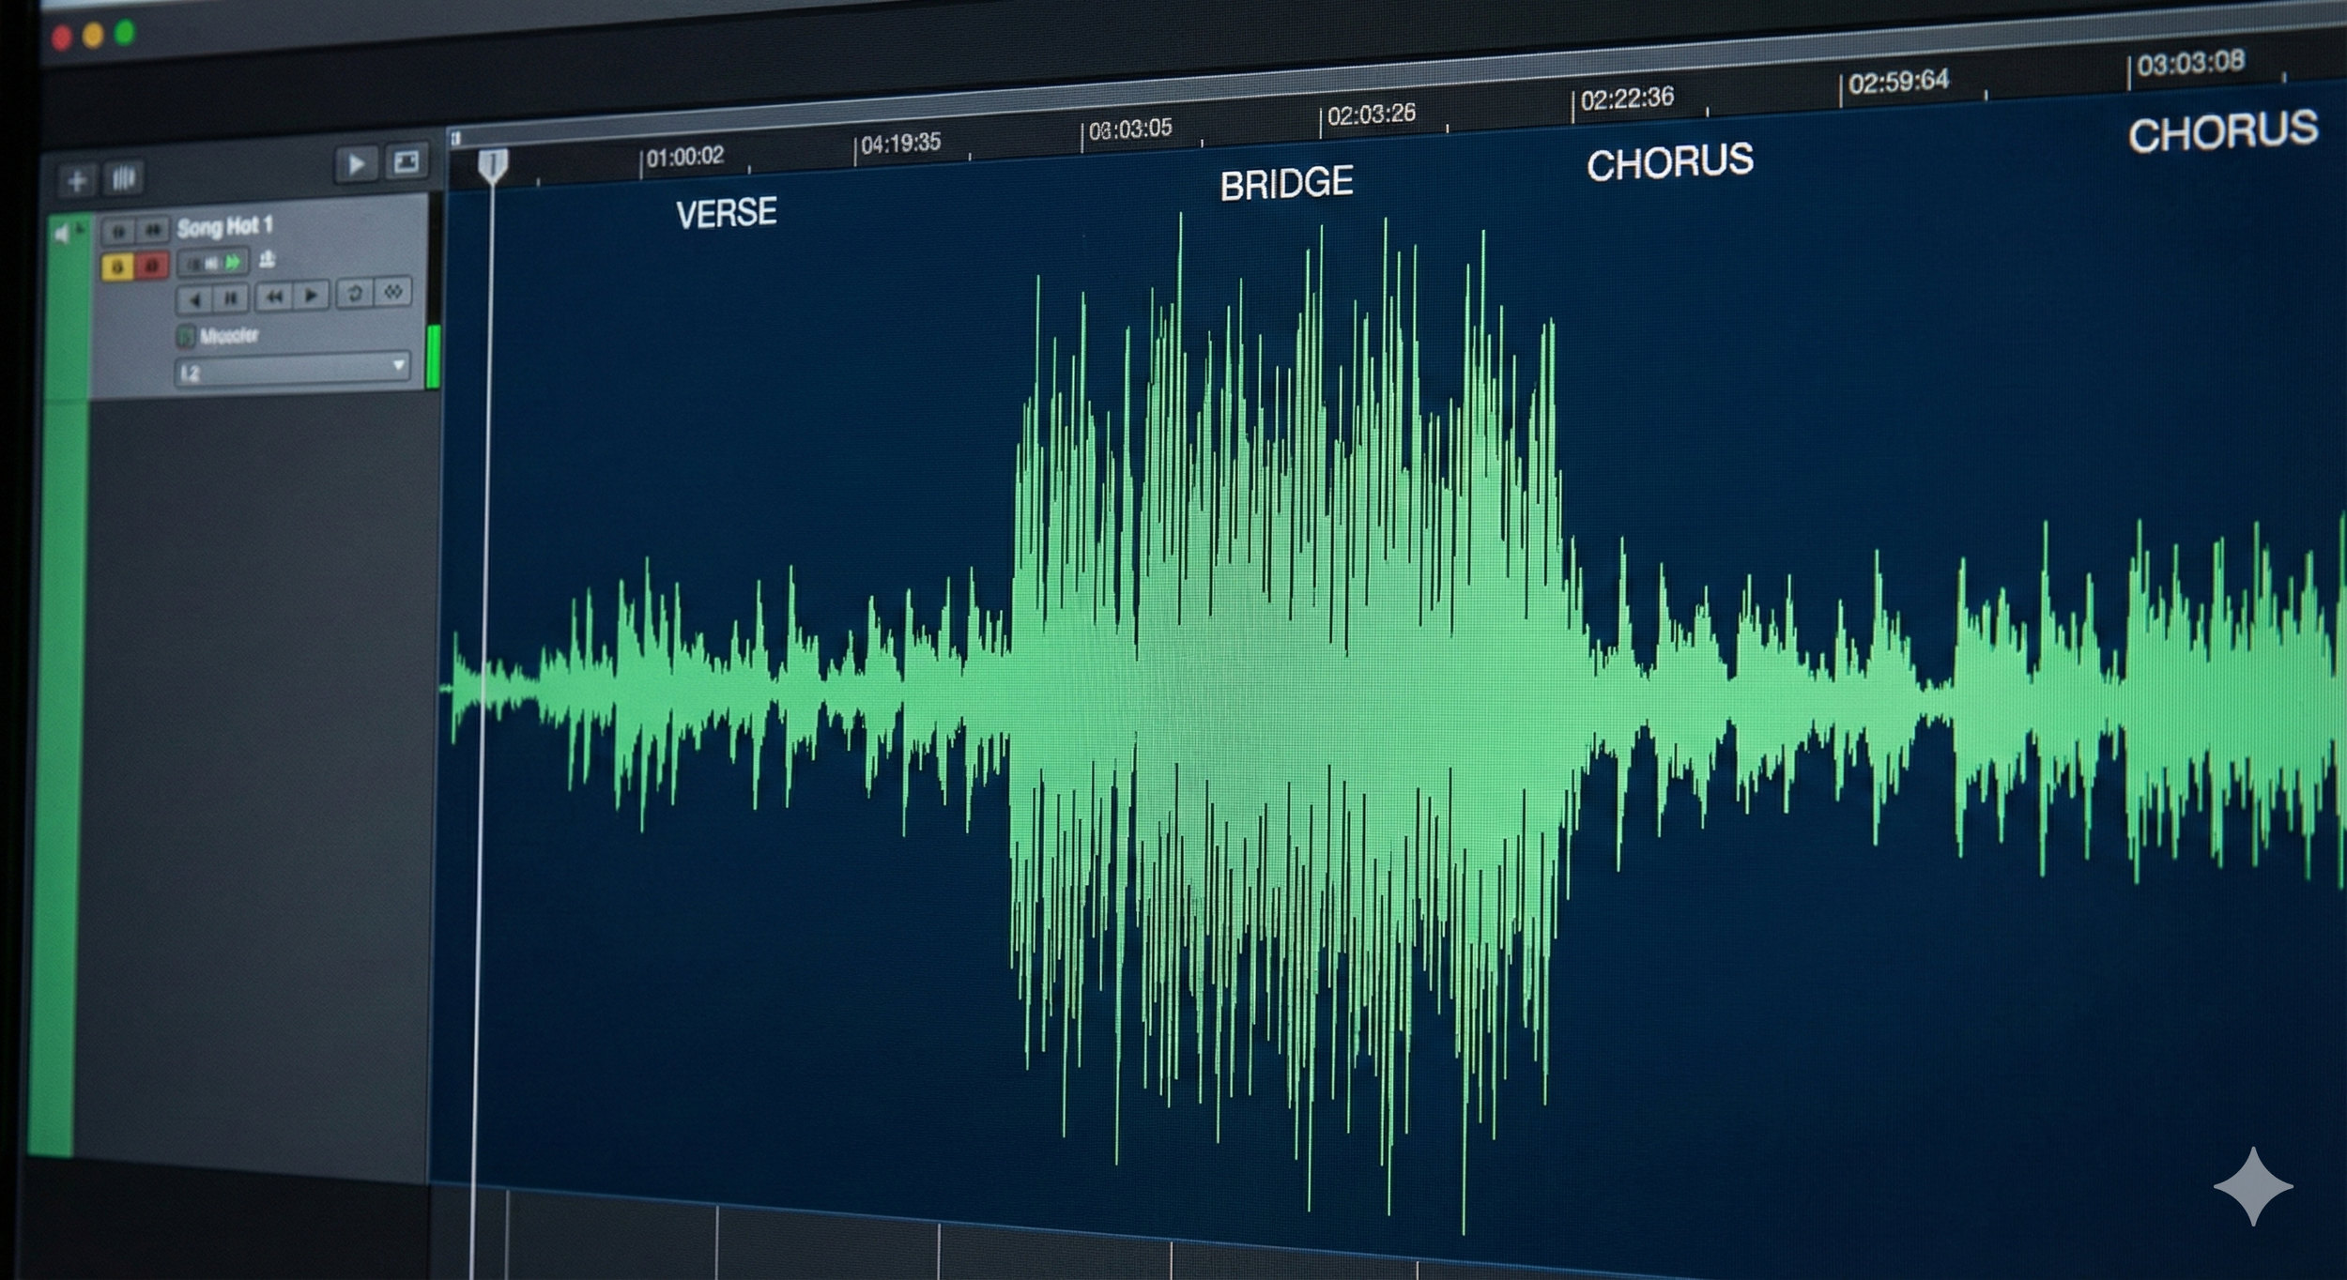Viewport: 2347px width, 1280px height.
Task: Toggle the loop cycle button
Action: click(355, 294)
